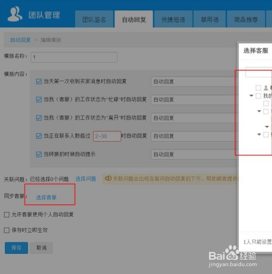
Task: Tick the 我的 node checkbox in dialog
Action: [x=258, y=96]
